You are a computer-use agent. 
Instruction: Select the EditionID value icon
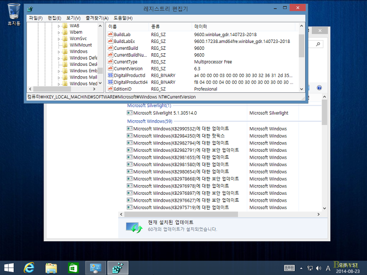110,89
